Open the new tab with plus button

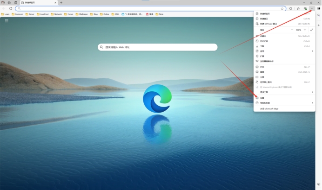pos(61,2)
